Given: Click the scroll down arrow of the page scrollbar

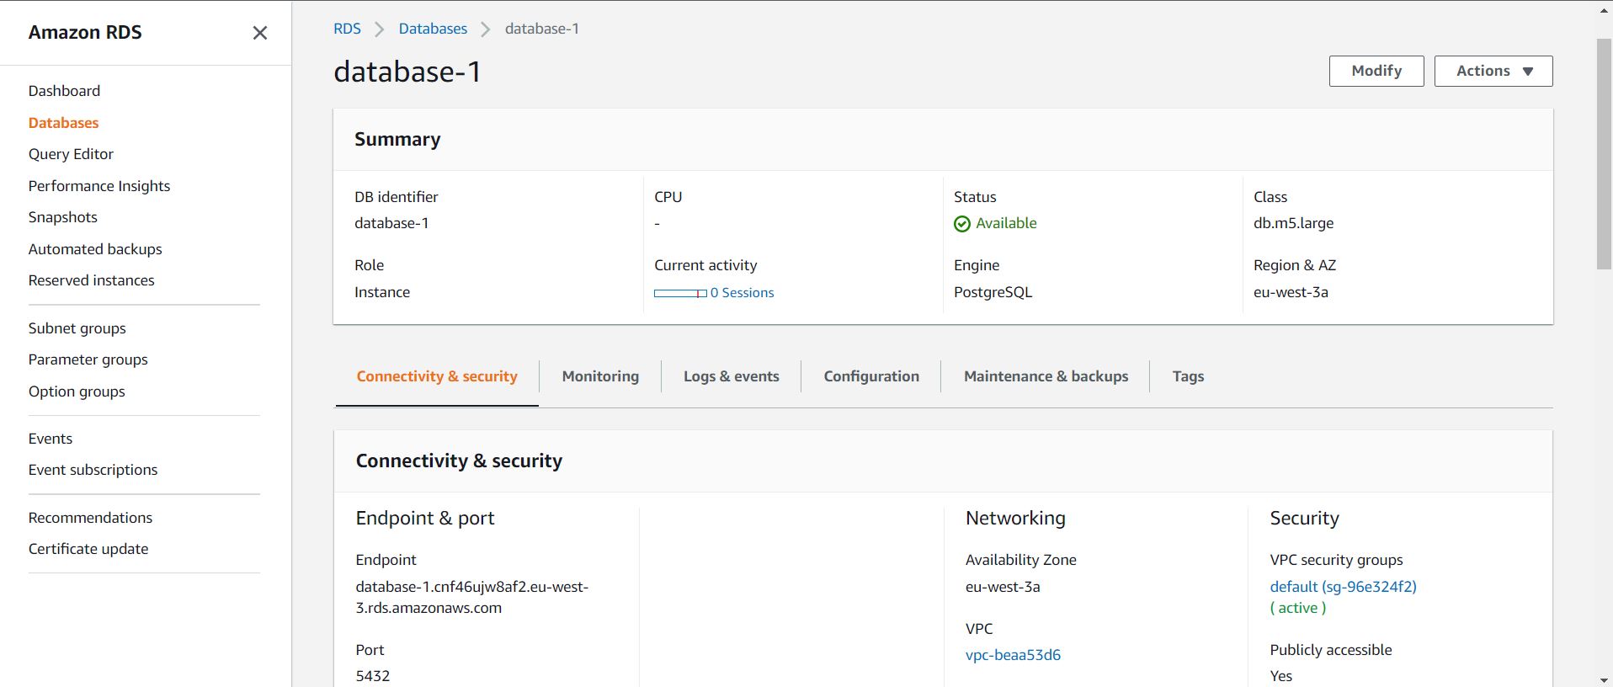Looking at the screenshot, I should point(1604,679).
